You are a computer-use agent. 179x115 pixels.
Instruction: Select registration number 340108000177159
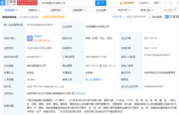[x=96, y=57]
